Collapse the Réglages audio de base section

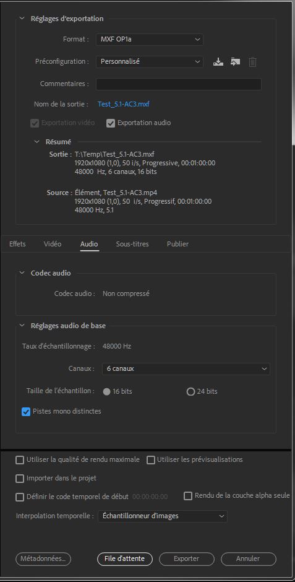coord(22,326)
